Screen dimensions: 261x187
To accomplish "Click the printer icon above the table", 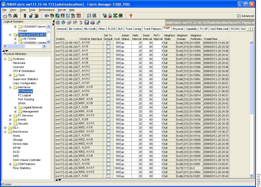I will [93, 23].
